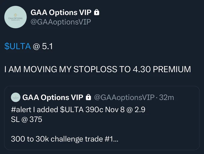This screenshot has height=154, width=204.
Task: Click the lock icon beside the main display name
Action: pyautogui.click(x=97, y=12)
